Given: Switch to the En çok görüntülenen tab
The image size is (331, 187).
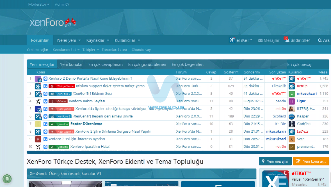Looking at the screenshot, I should tap(147, 64).
